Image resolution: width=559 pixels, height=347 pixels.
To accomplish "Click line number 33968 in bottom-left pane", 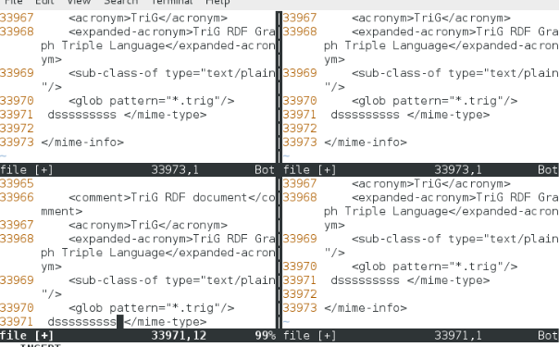I will pos(17,239).
